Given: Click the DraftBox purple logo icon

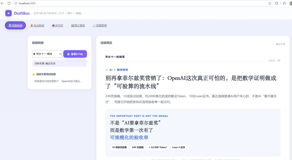Looking at the screenshot, I should tap(8, 13).
